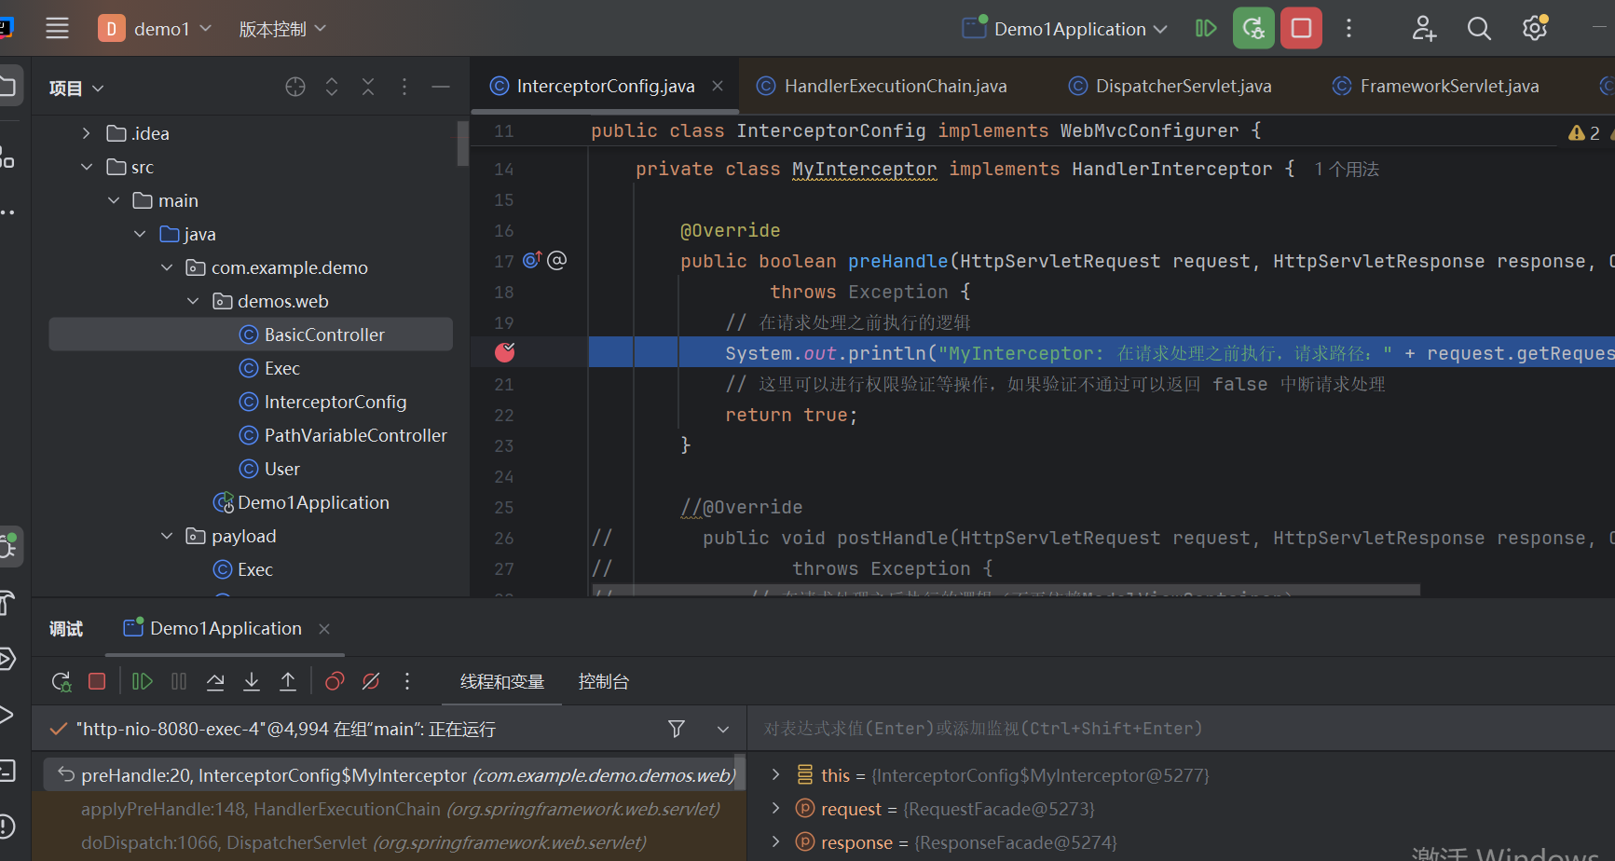Click the warnings indicator in the editor
1615x861 pixels.
click(x=1583, y=133)
